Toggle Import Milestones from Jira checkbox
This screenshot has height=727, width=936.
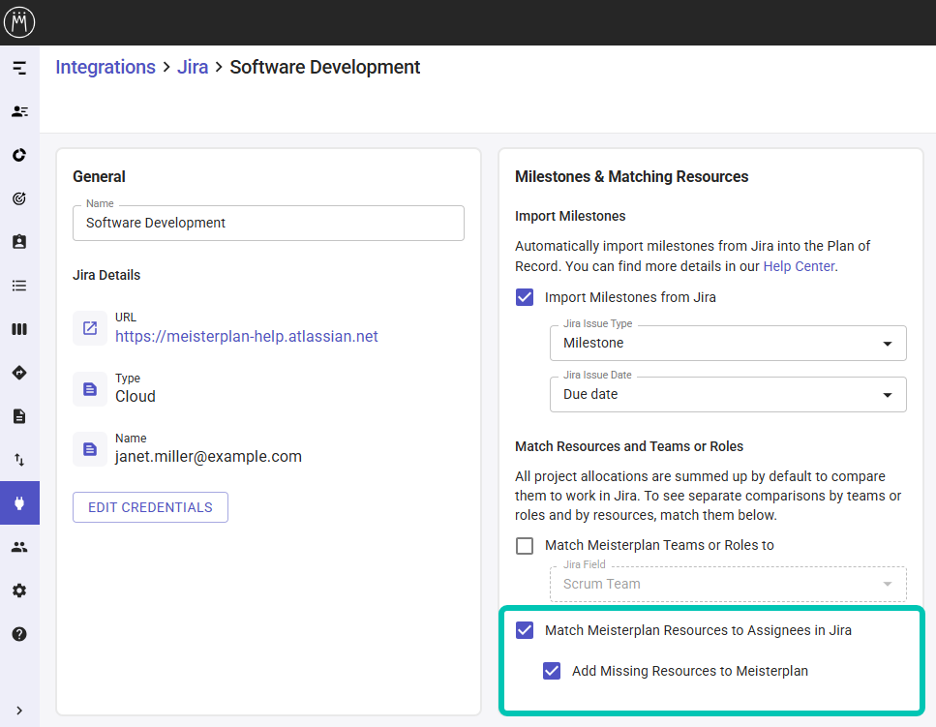tap(525, 297)
